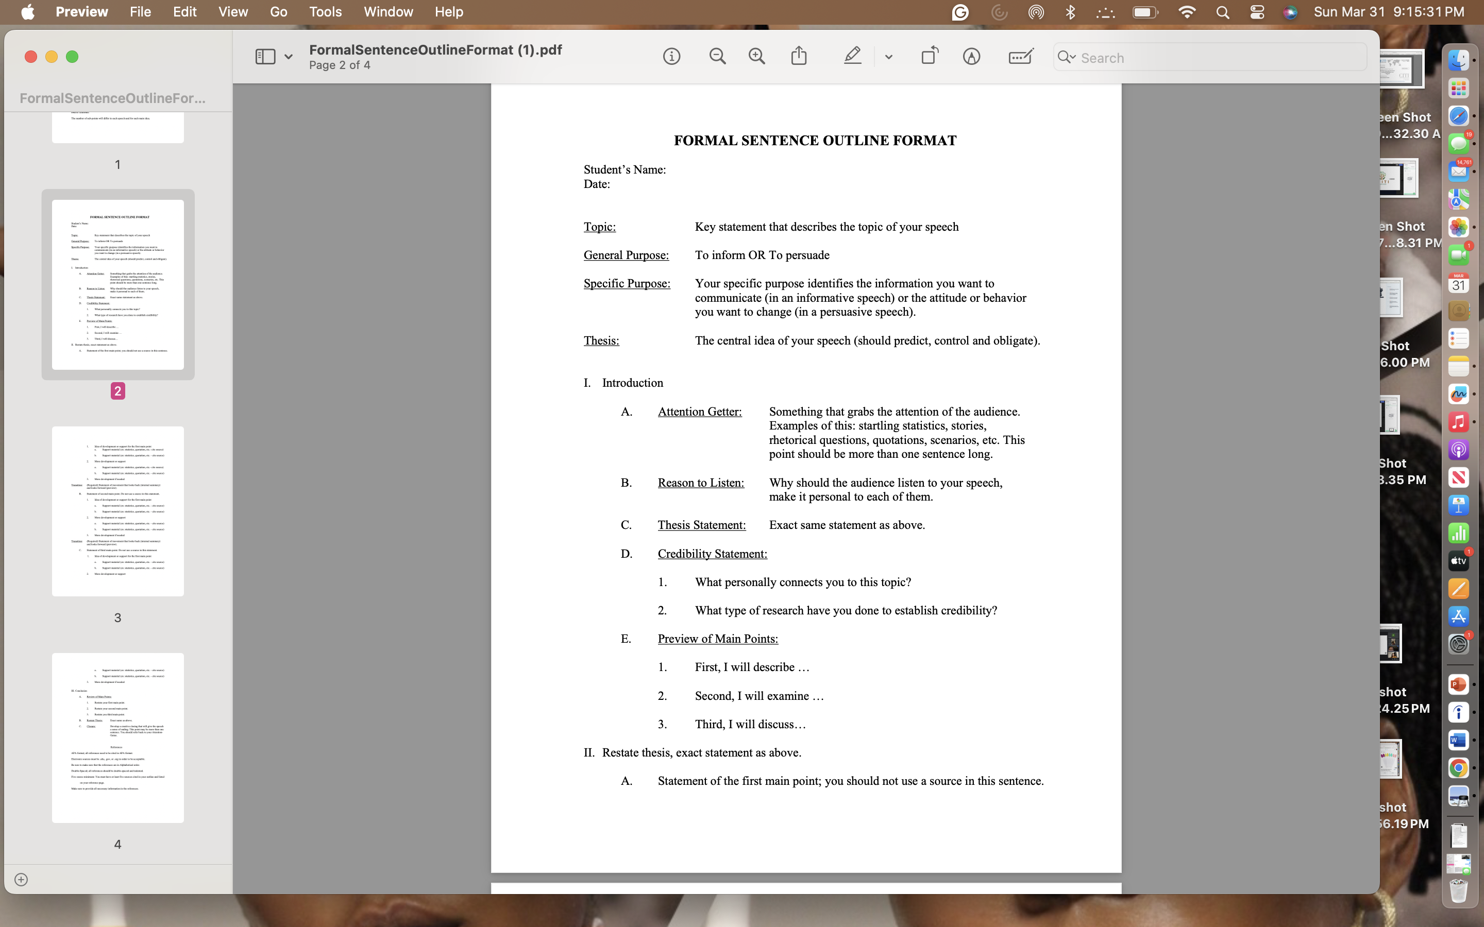Image resolution: width=1484 pixels, height=927 pixels.
Task: Open the Tools menu
Action: pos(325,12)
